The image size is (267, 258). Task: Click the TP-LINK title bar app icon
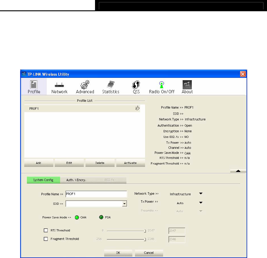pyautogui.click(x=24, y=74)
